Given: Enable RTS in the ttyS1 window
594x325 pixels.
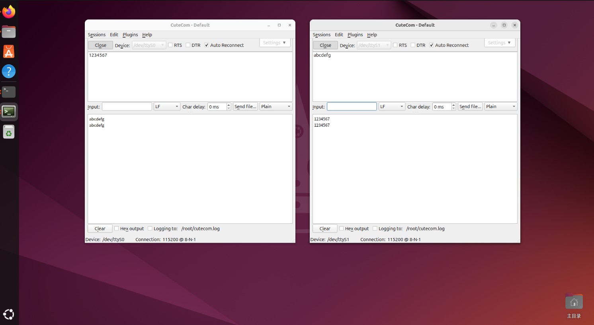Looking at the screenshot, I should 395,45.
